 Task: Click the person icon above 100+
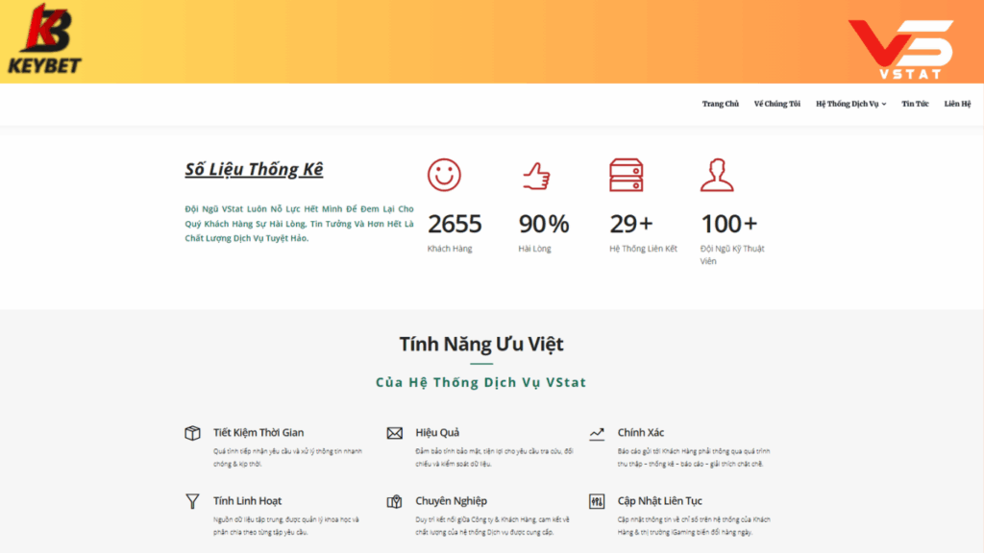click(x=717, y=175)
